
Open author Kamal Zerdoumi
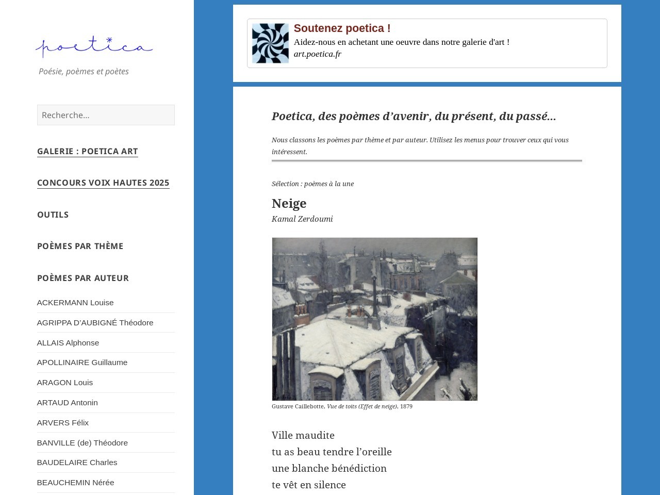(302, 219)
